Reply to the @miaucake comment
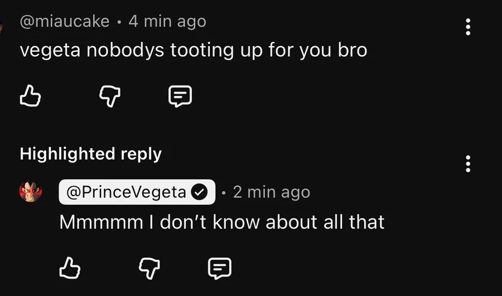This screenshot has width=502, height=296. pos(180,97)
